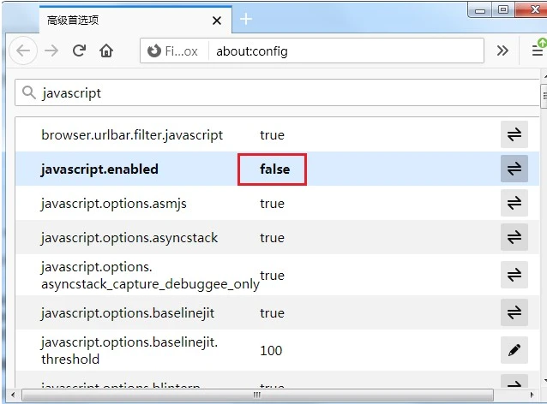The height and width of the screenshot is (404, 547).
Task: Toggle javascript.options.asmjs value
Action: point(514,203)
